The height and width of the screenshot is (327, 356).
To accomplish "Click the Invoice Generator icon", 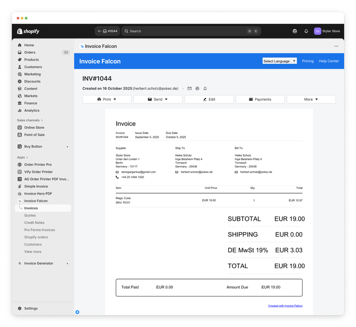I will (x=20, y=263).
